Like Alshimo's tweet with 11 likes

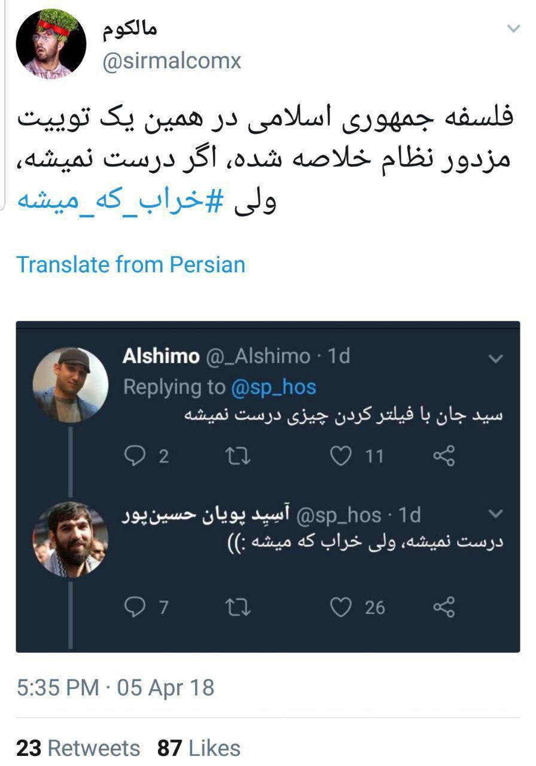click(341, 457)
